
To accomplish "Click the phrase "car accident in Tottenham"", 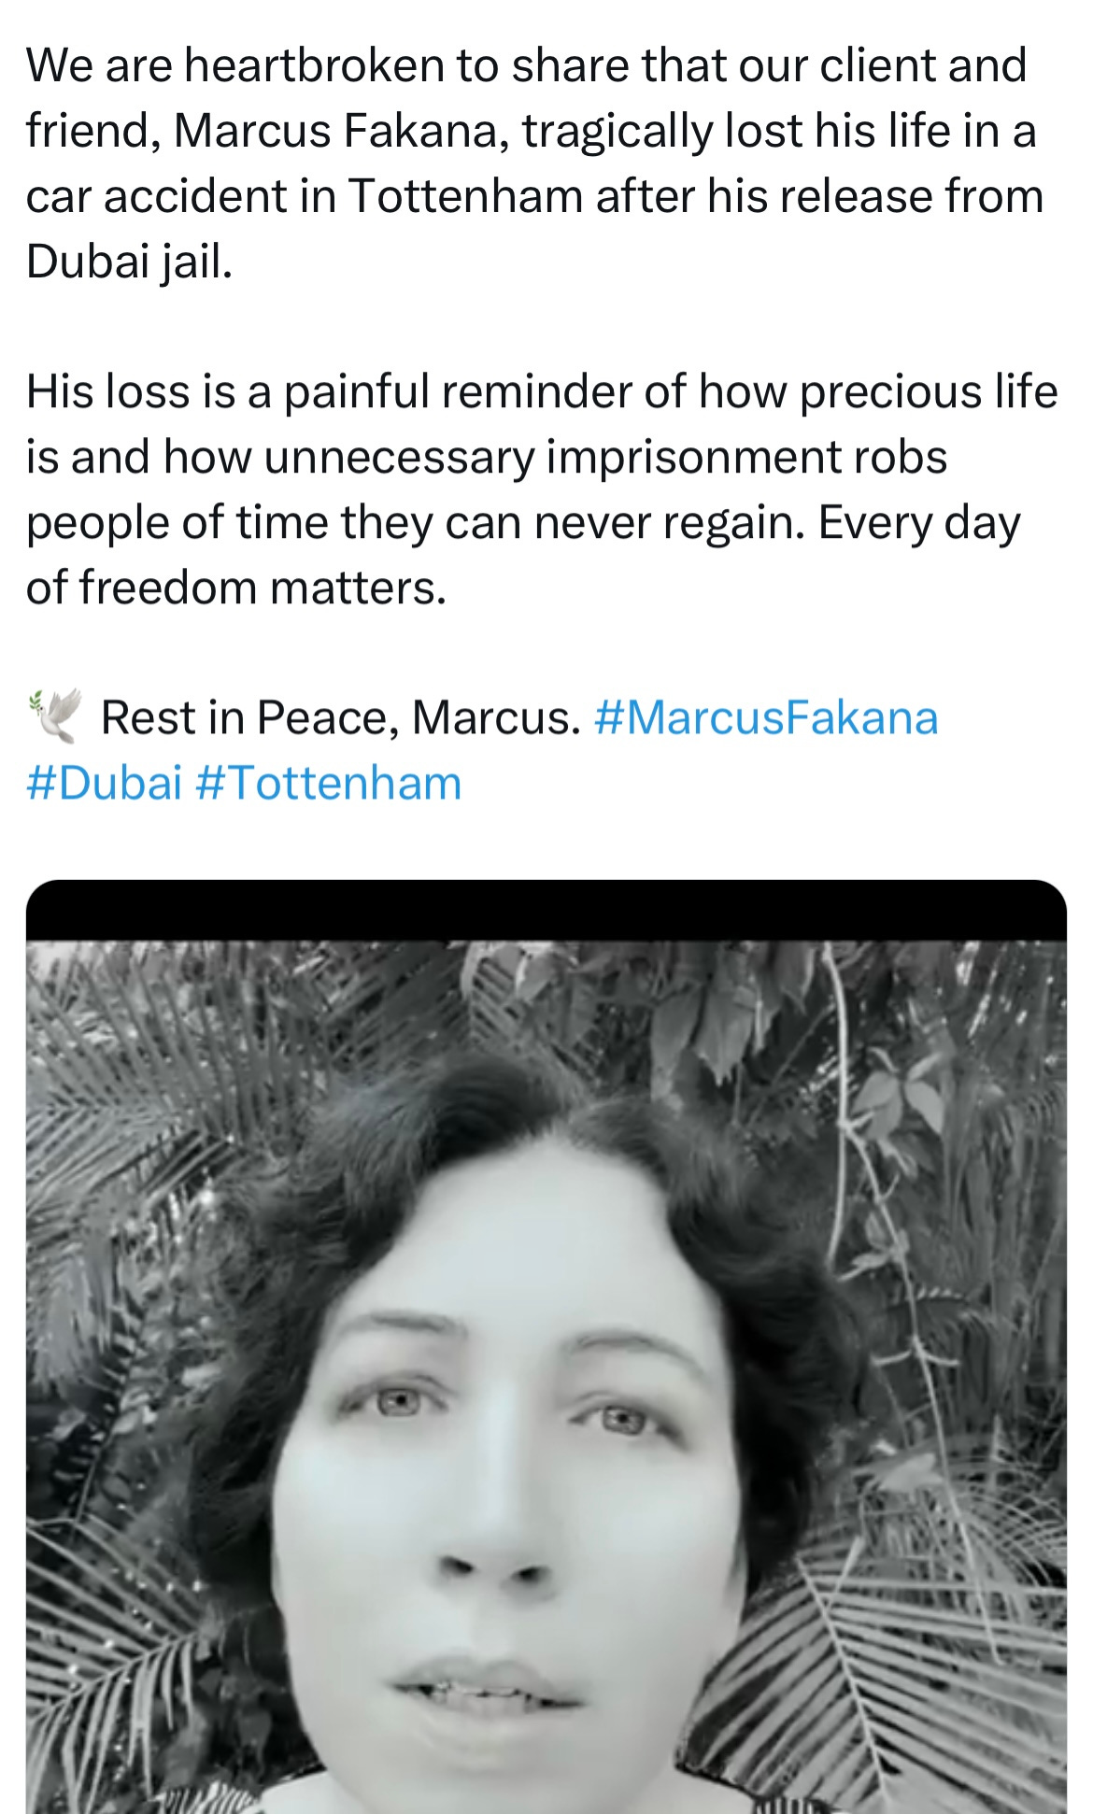I will 305,196.
